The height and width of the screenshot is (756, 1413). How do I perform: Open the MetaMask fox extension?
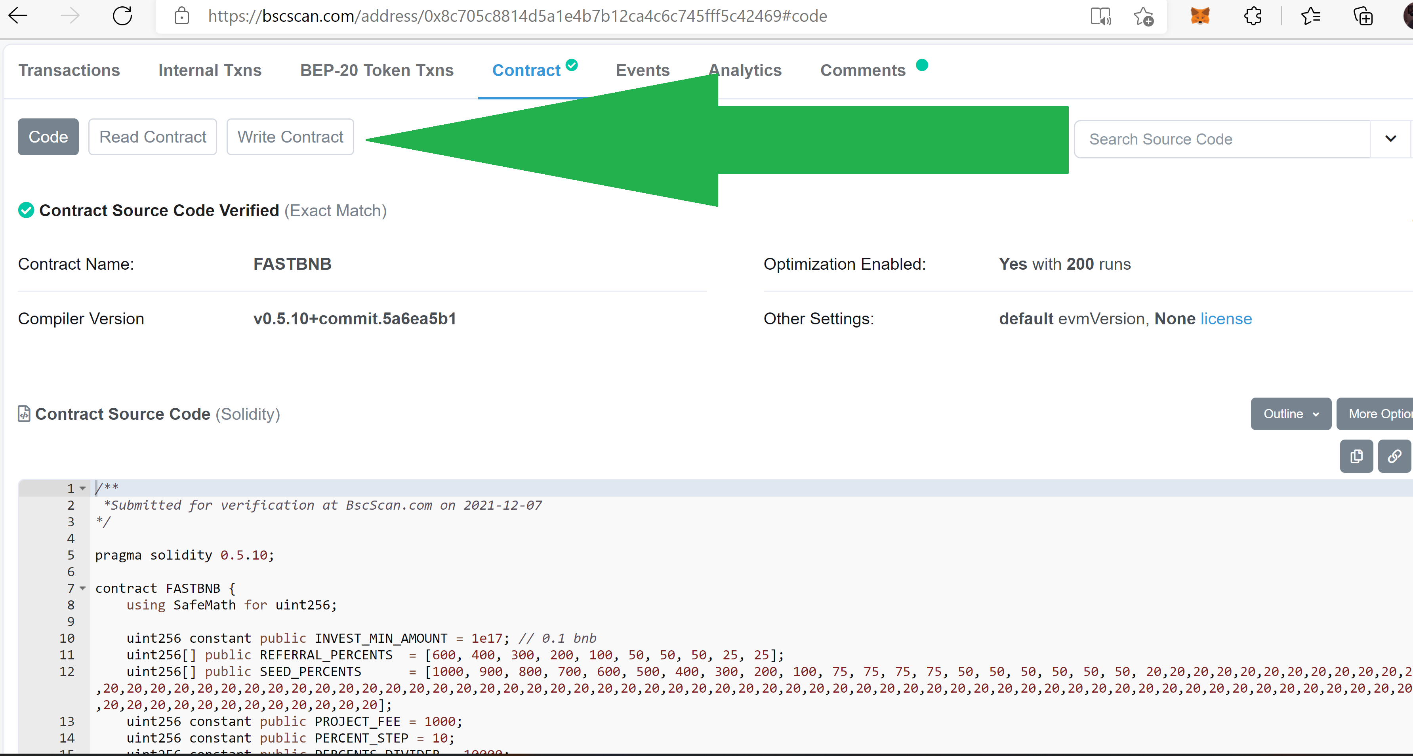[1199, 16]
